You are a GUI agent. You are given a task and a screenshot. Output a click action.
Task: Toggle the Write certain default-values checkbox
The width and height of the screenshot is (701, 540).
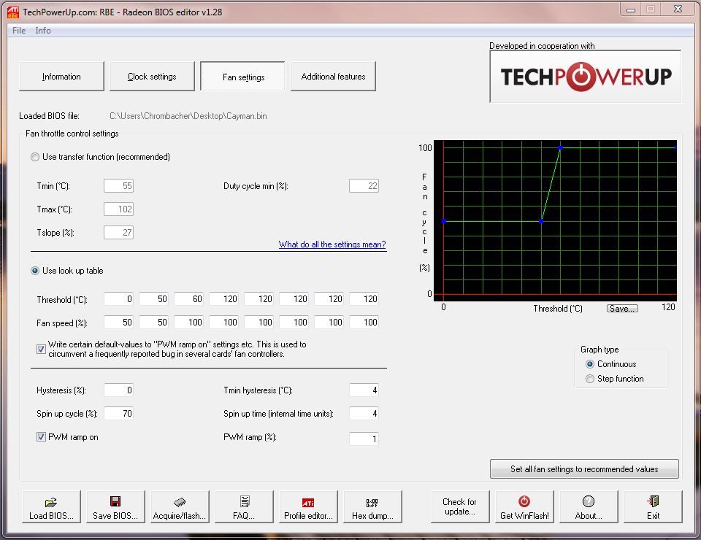click(41, 349)
